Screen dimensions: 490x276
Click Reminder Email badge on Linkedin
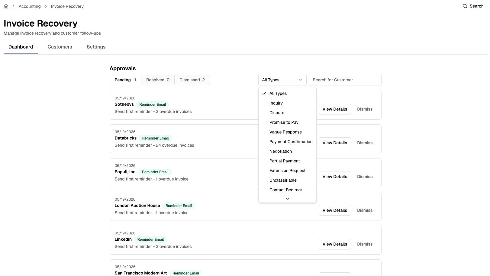click(150, 240)
